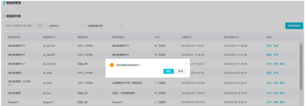The image size is (305, 106).
Task: Click identifier cell ds_test1234
Action: pos(50,64)
